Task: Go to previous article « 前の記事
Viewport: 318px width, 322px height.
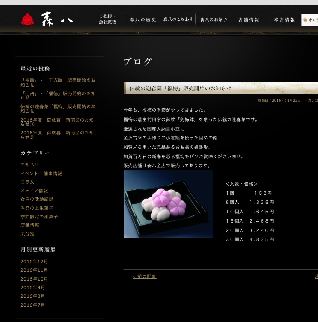Action: pyautogui.click(x=145, y=277)
